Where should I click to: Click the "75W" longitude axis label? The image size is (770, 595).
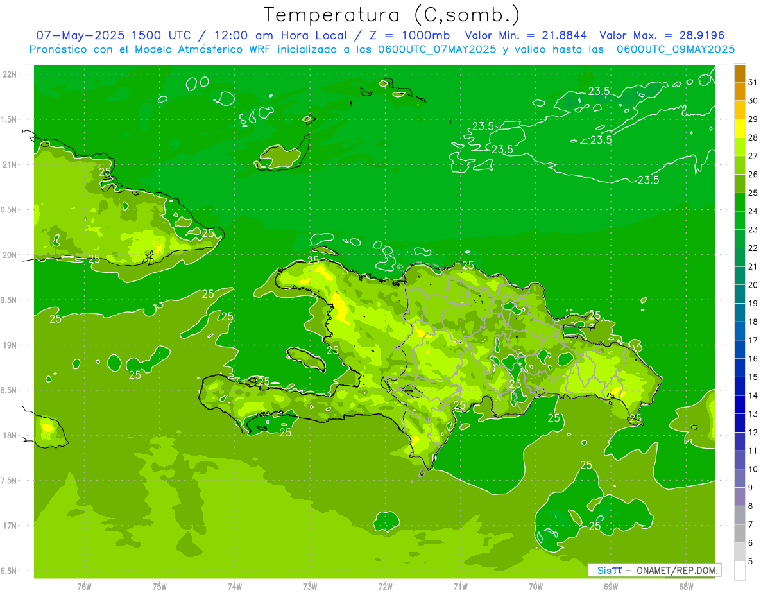159,587
